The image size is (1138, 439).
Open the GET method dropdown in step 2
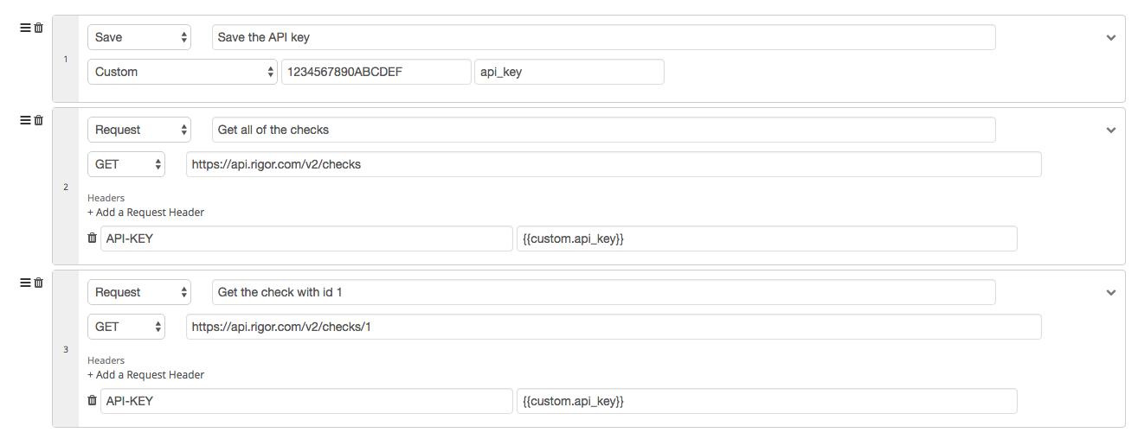[126, 164]
